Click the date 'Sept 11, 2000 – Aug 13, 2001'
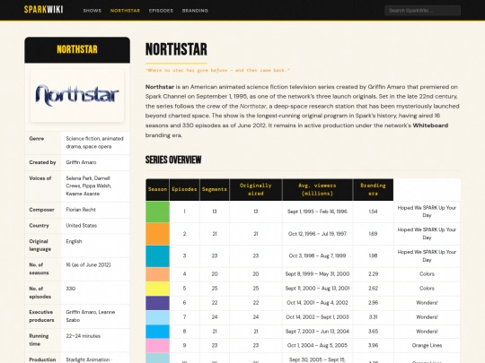The height and width of the screenshot is (363, 485). click(317, 289)
